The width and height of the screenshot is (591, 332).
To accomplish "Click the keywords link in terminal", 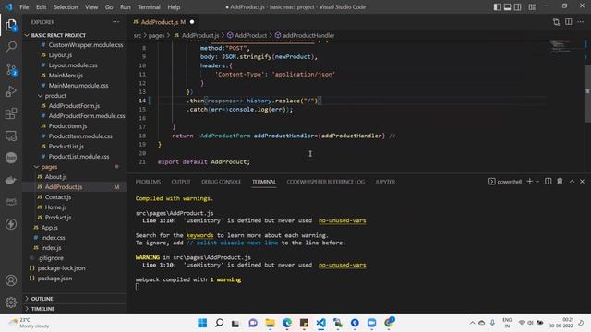I will 199,235.
